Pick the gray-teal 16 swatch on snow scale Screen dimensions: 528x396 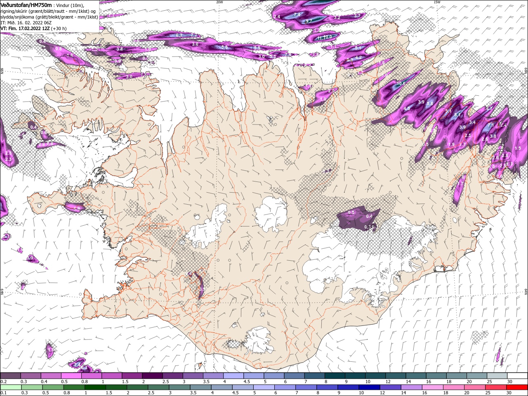tap(436, 376)
